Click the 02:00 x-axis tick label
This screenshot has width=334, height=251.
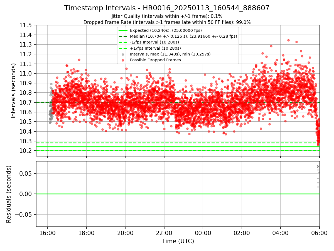pos(242,233)
